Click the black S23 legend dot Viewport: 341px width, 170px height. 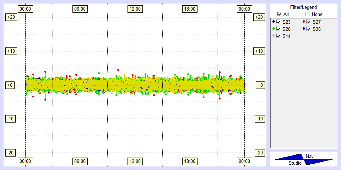274,22
